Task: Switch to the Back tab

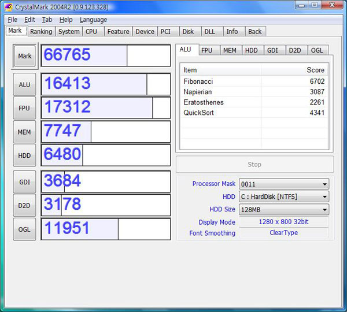Action: [x=255, y=32]
